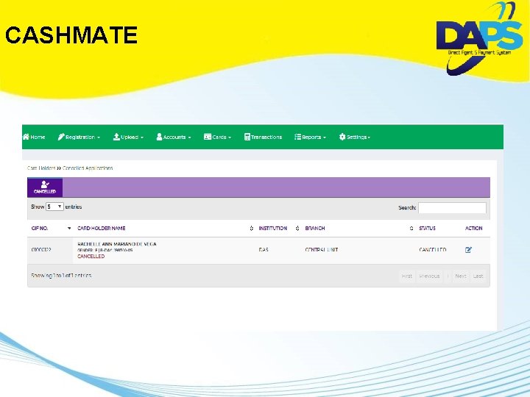Open the Reports dropdown menu
The width and height of the screenshot is (530, 397).
pos(311,137)
